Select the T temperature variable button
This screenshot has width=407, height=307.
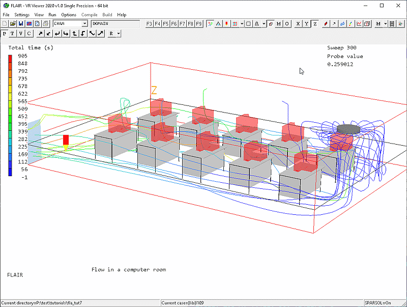pyautogui.click(x=13, y=34)
